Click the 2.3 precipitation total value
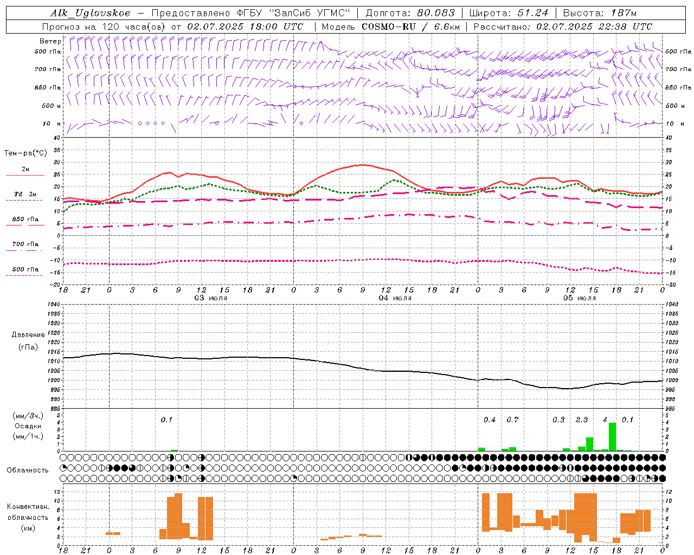 point(582,420)
